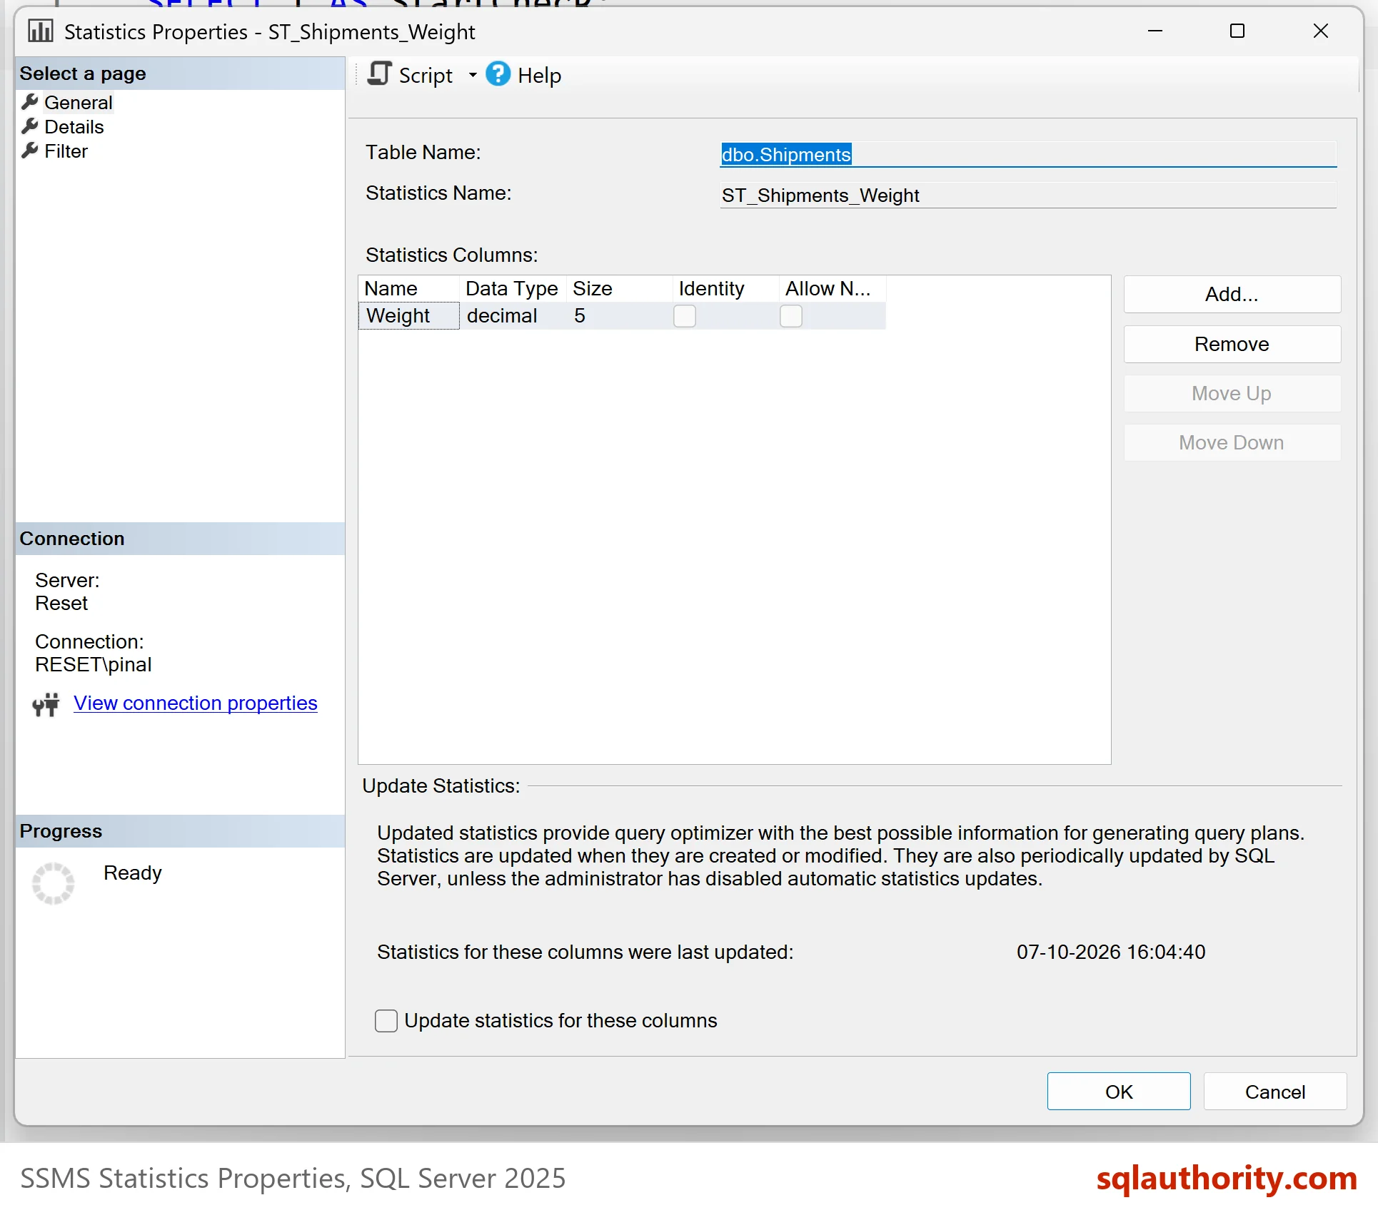Screen dimensions: 1378x1210
Task: Select the General page
Action: click(x=79, y=103)
